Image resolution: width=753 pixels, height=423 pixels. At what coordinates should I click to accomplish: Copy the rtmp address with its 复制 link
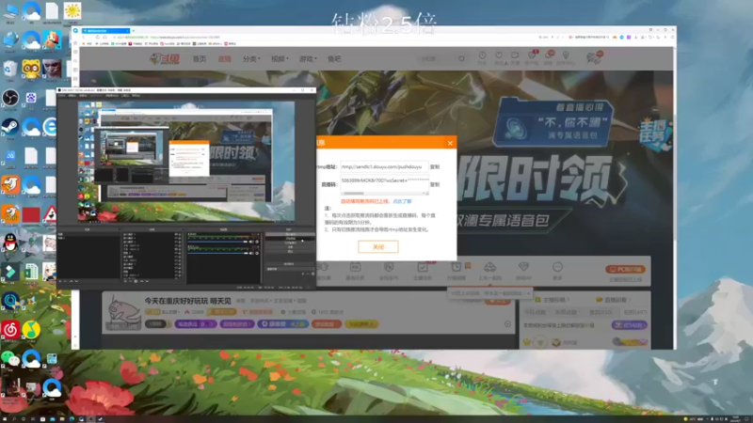[435, 167]
